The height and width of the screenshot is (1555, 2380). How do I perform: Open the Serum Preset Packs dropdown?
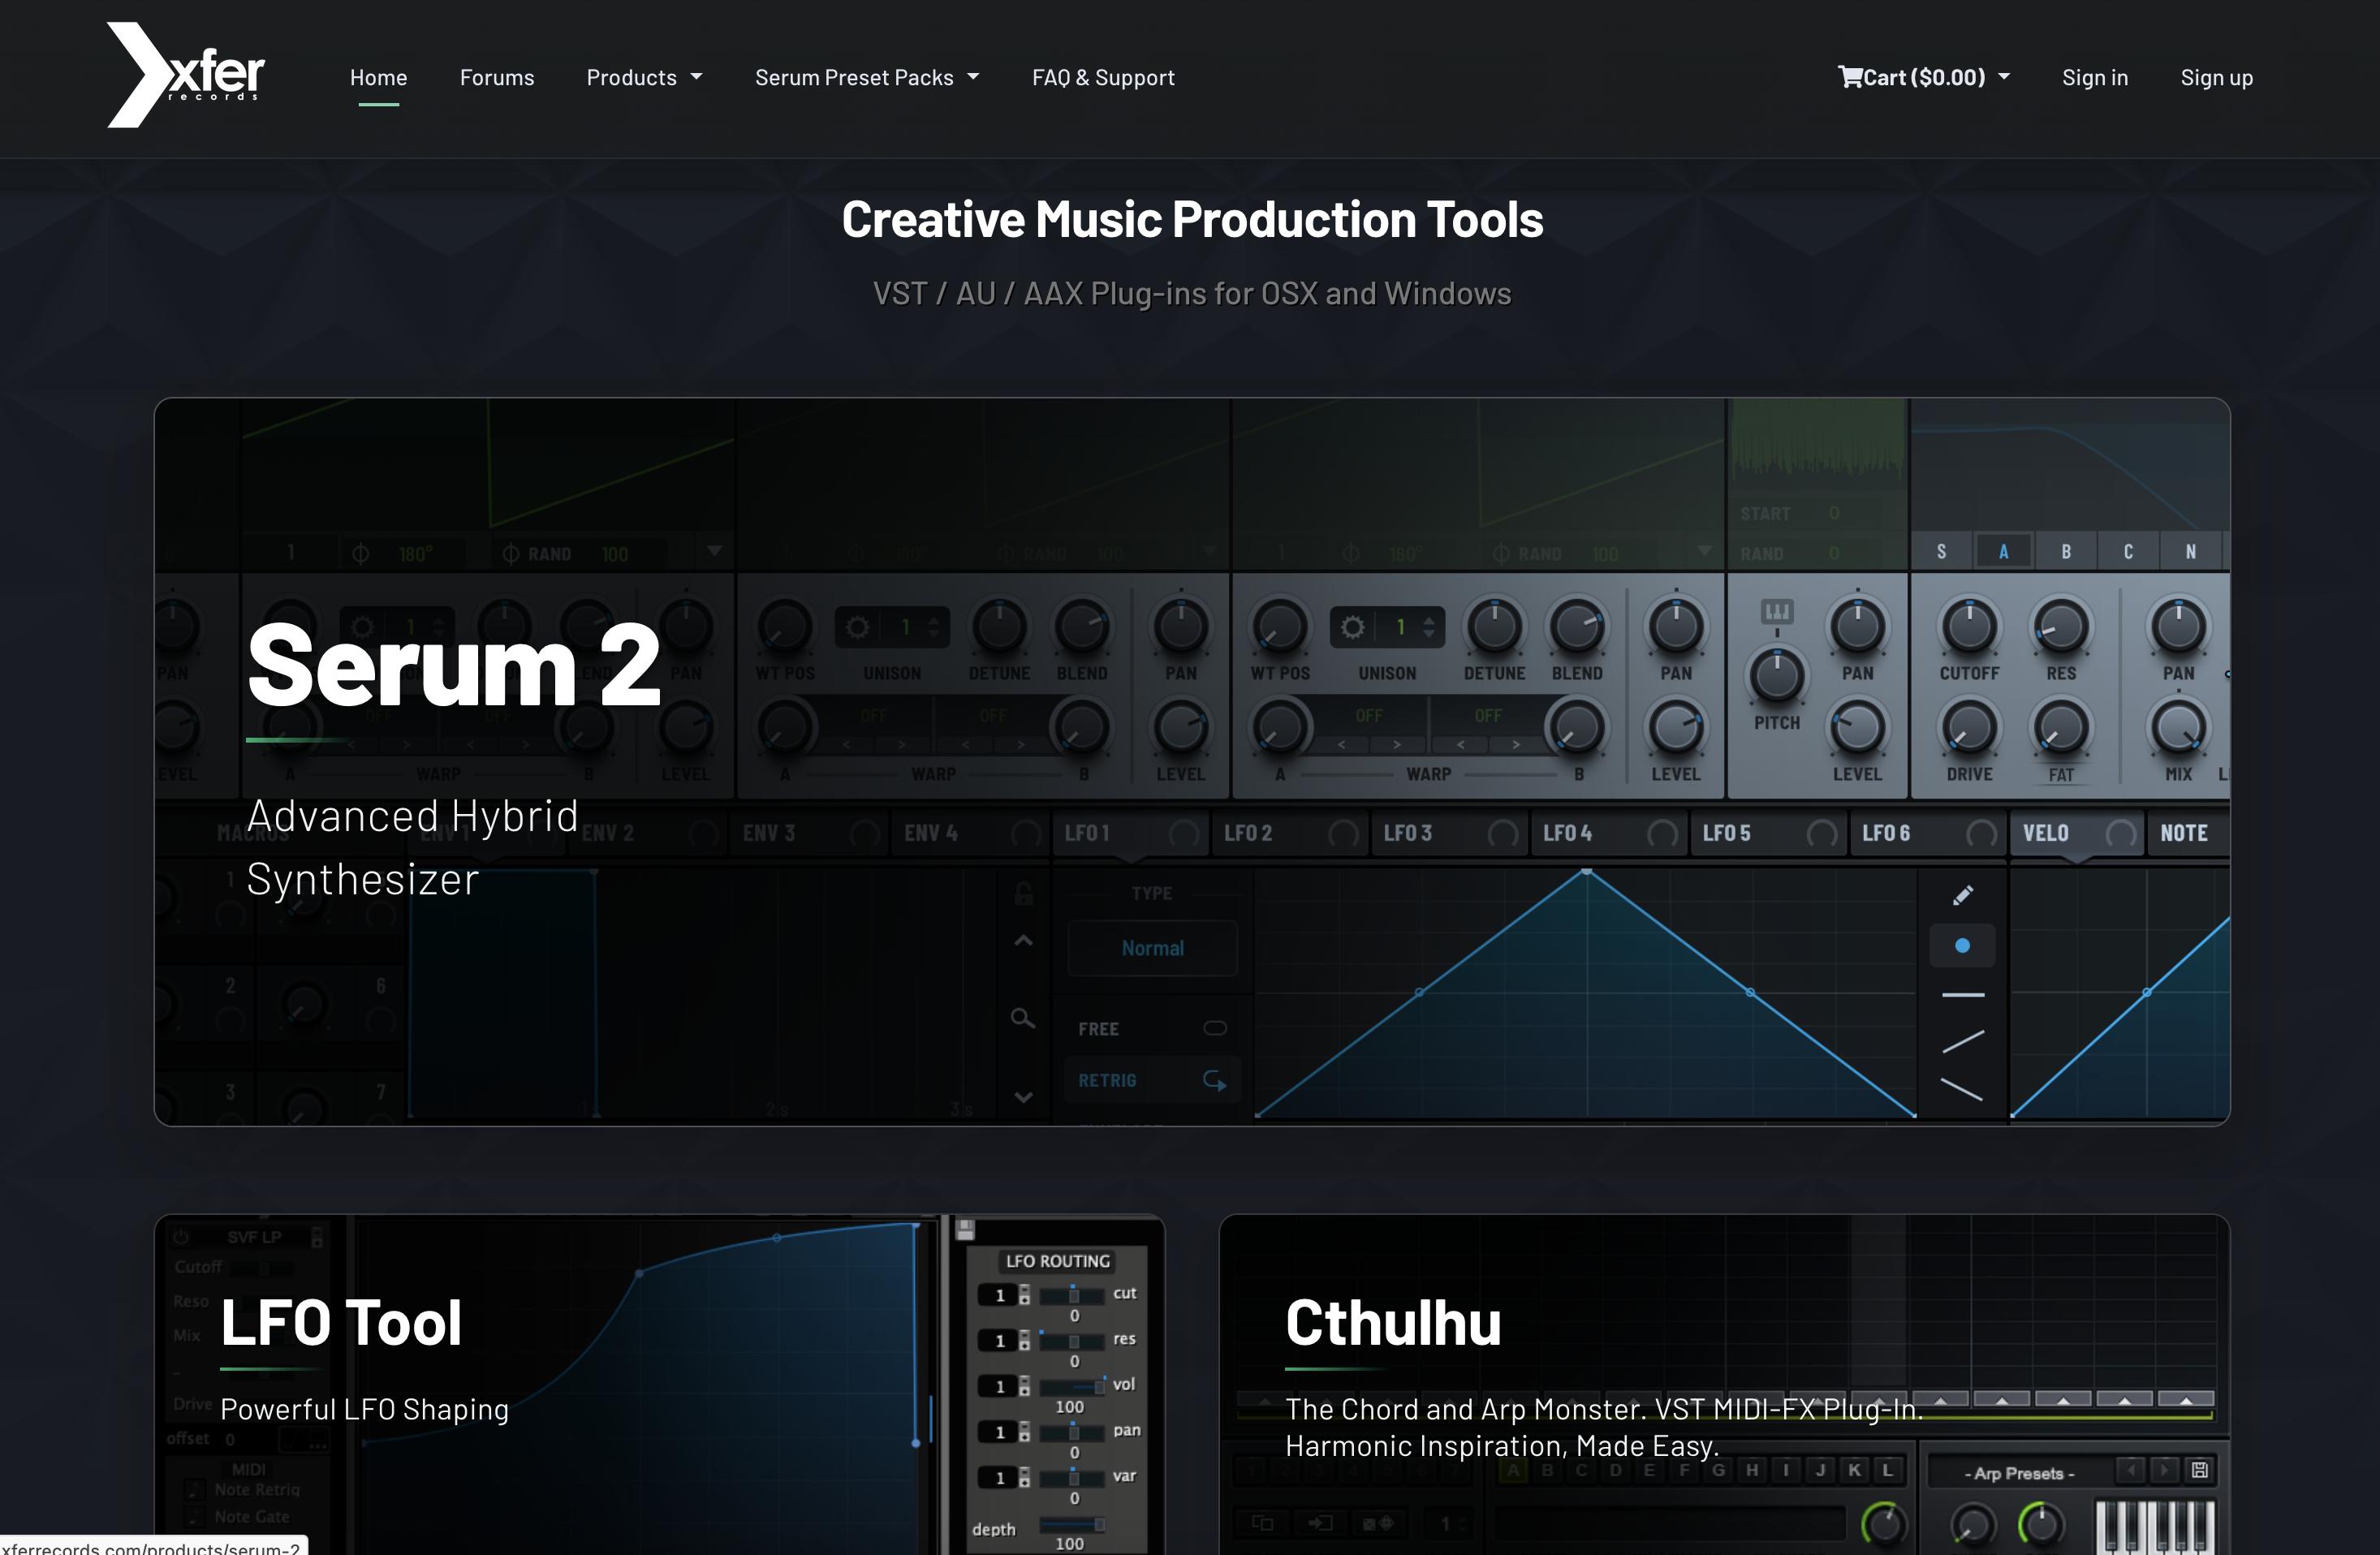866,77
